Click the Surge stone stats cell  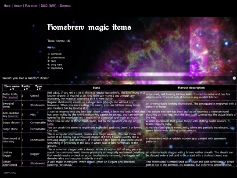point(97,129)
